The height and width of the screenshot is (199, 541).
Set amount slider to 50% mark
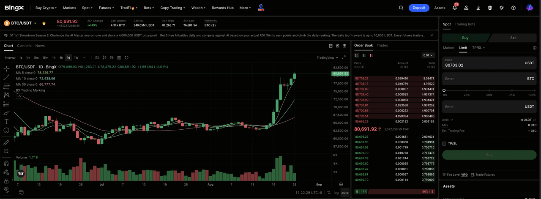[x=489, y=90]
